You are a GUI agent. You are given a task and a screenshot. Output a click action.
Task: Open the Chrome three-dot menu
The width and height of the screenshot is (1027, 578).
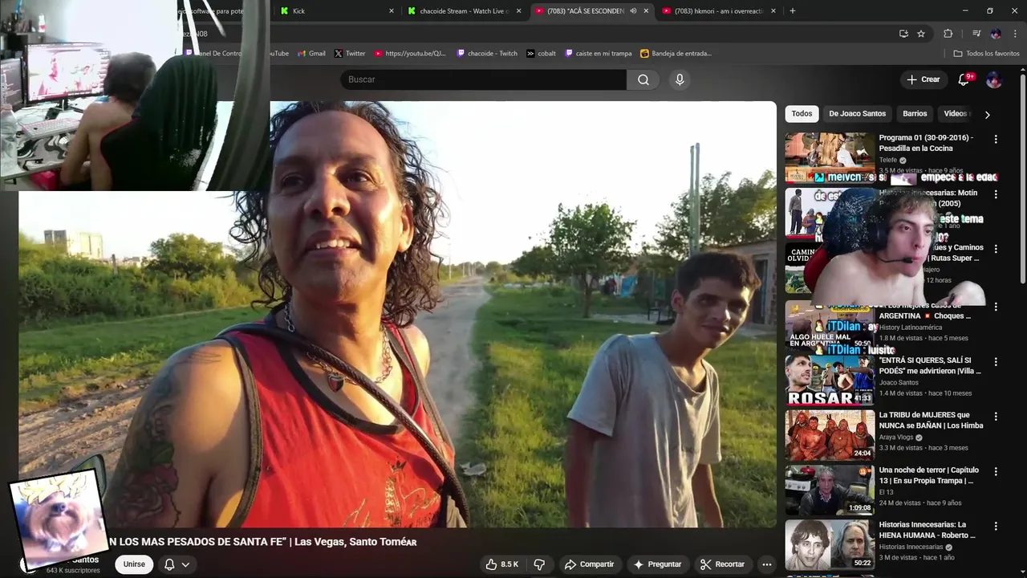(1013, 34)
